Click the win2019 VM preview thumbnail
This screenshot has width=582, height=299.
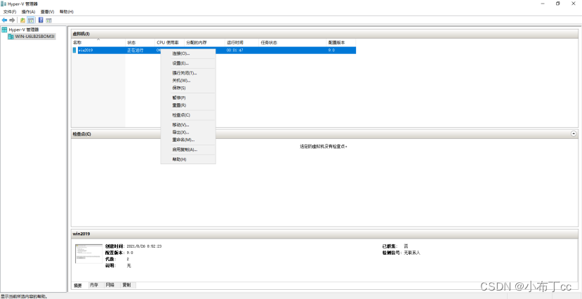88,254
